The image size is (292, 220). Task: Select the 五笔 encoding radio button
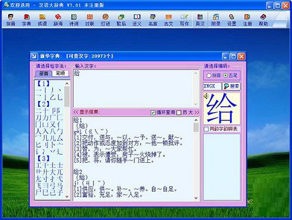pyautogui.click(x=225, y=75)
